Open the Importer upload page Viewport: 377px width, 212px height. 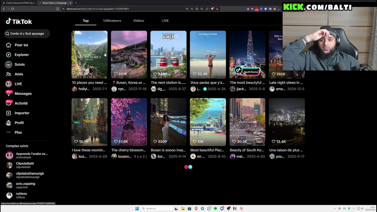pos(18,113)
